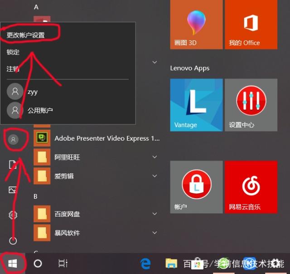Click the chevron beside the account menu

[155, 62]
